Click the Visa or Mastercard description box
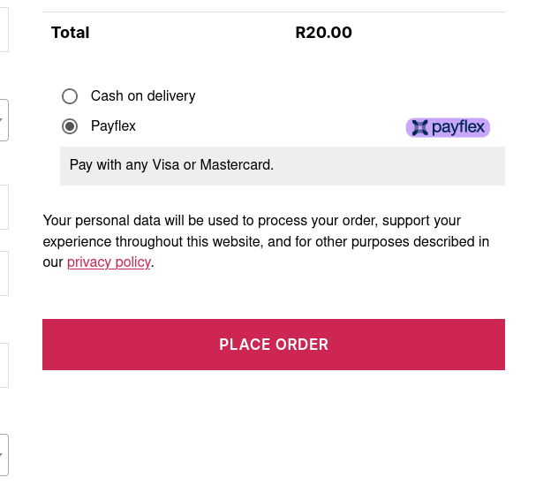The width and height of the screenshot is (551, 493). [283, 165]
